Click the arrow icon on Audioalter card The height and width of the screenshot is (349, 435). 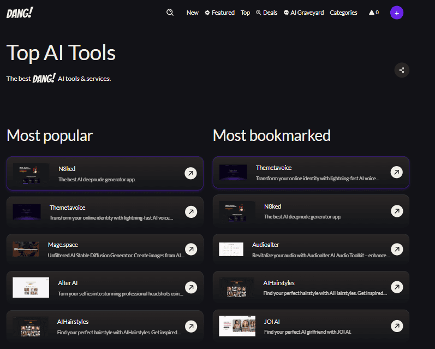click(397, 249)
